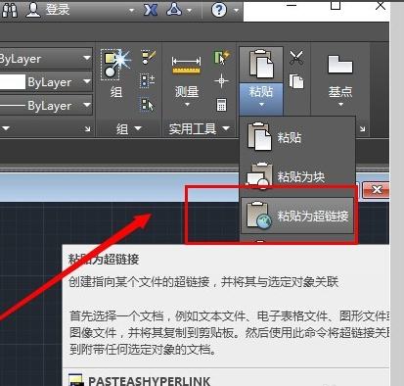Expand the 测量 dropdown arrow
The width and height of the screenshot is (404, 386).
point(187,105)
